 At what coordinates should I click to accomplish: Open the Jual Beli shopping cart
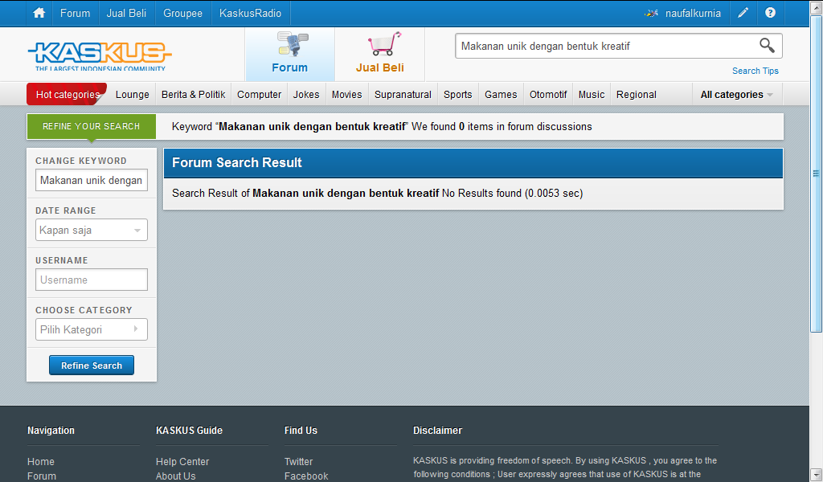(380, 54)
